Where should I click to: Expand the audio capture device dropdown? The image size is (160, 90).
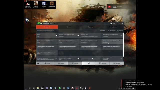tap(56, 59)
